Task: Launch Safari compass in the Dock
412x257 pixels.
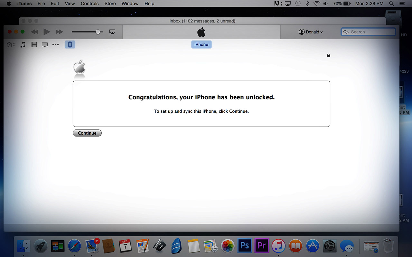Action: (75, 246)
